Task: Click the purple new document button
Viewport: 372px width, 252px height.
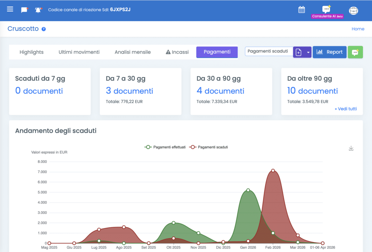Action: coord(299,52)
